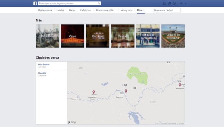Screen dimensions: 224x127
Task: Click the search magnifier icon
Action: click(x=99, y=3)
